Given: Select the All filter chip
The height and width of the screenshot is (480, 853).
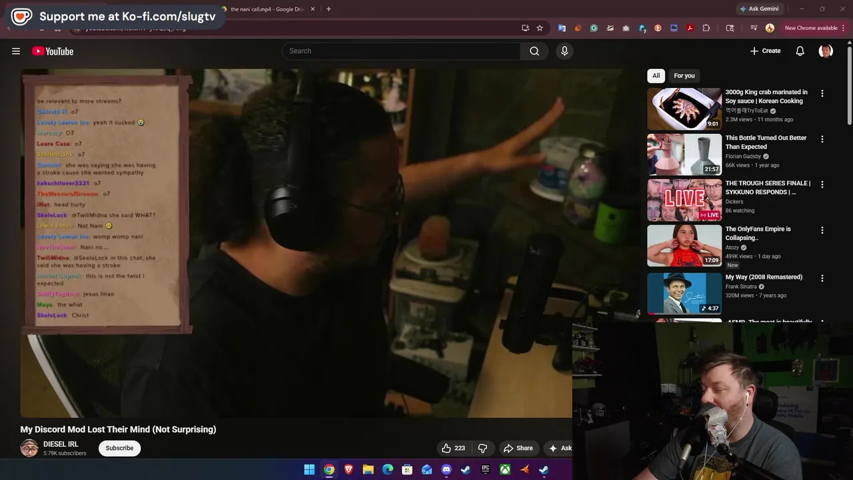Looking at the screenshot, I should click(x=656, y=75).
